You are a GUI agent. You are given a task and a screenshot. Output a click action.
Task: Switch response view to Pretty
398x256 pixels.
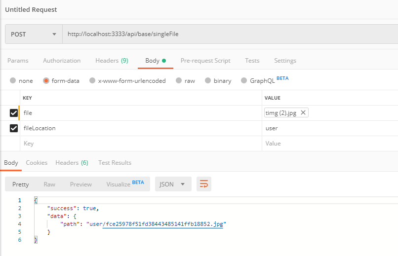[21, 184]
